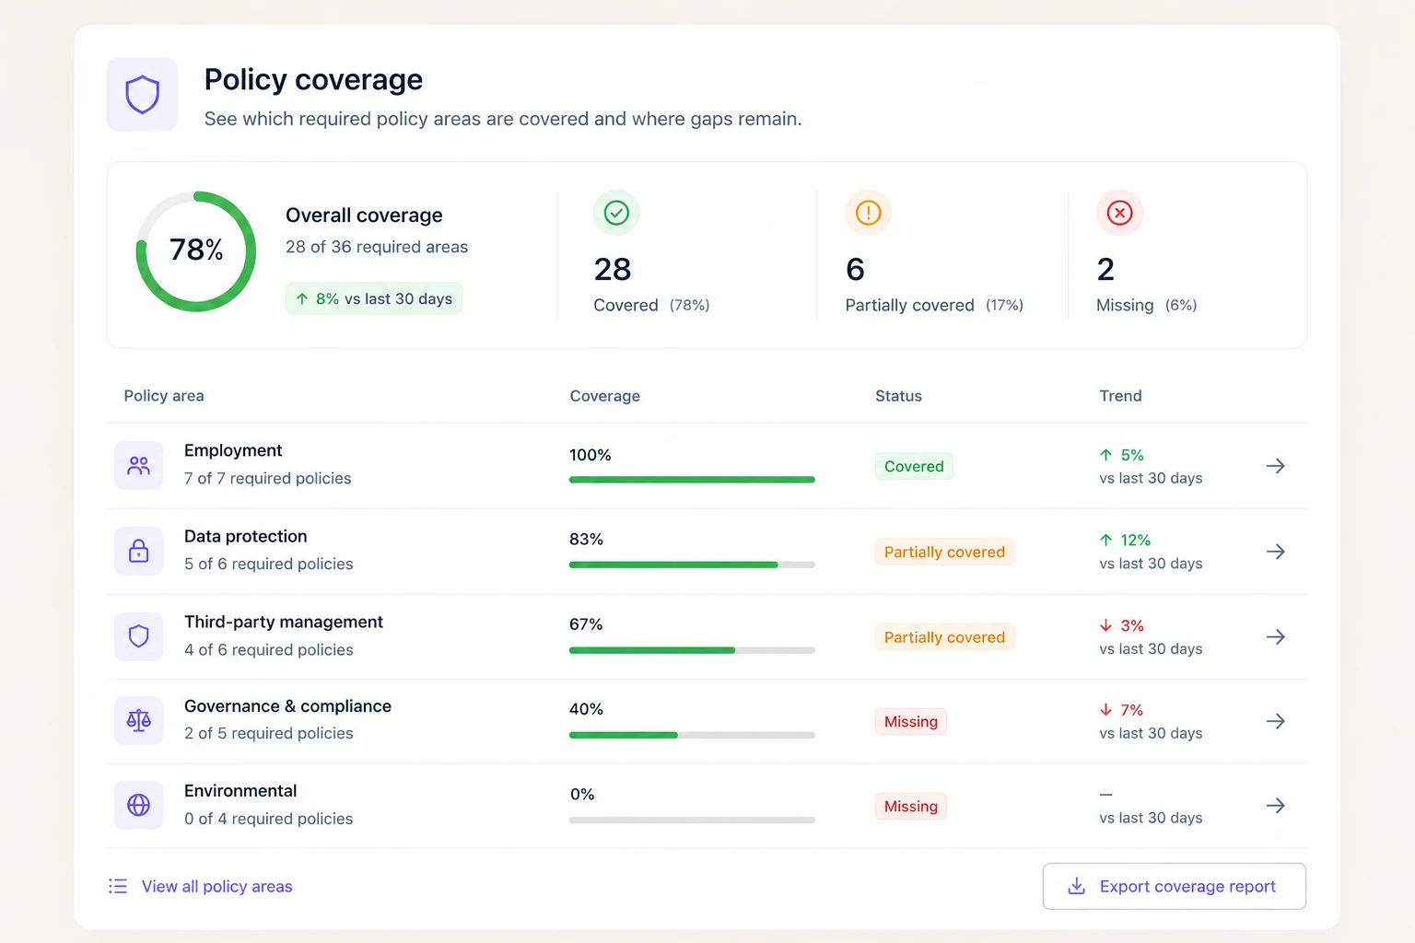Click Third-party management 67% progress bar
The height and width of the screenshot is (943, 1415).
(692, 650)
